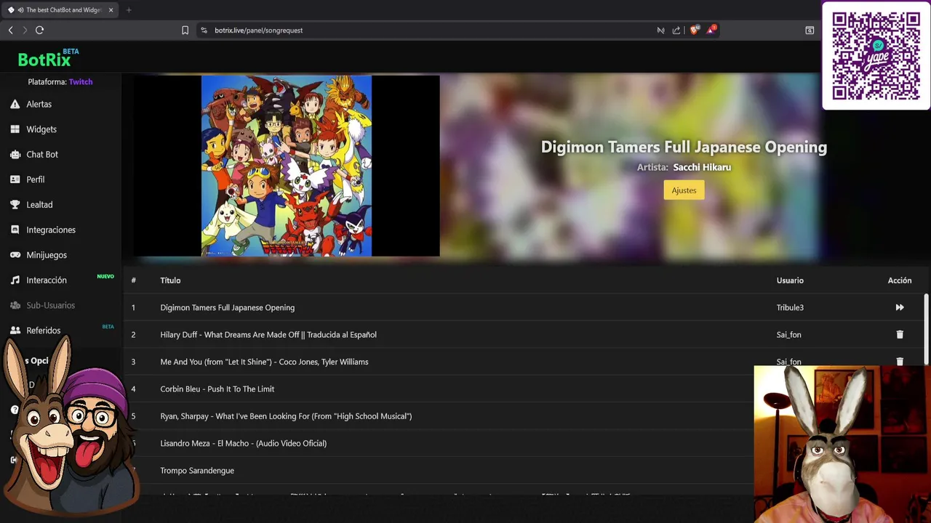This screenshot has width=931, height=523.
Task: Click the Digimon Tamers album artwork
Action: [287, 166]
